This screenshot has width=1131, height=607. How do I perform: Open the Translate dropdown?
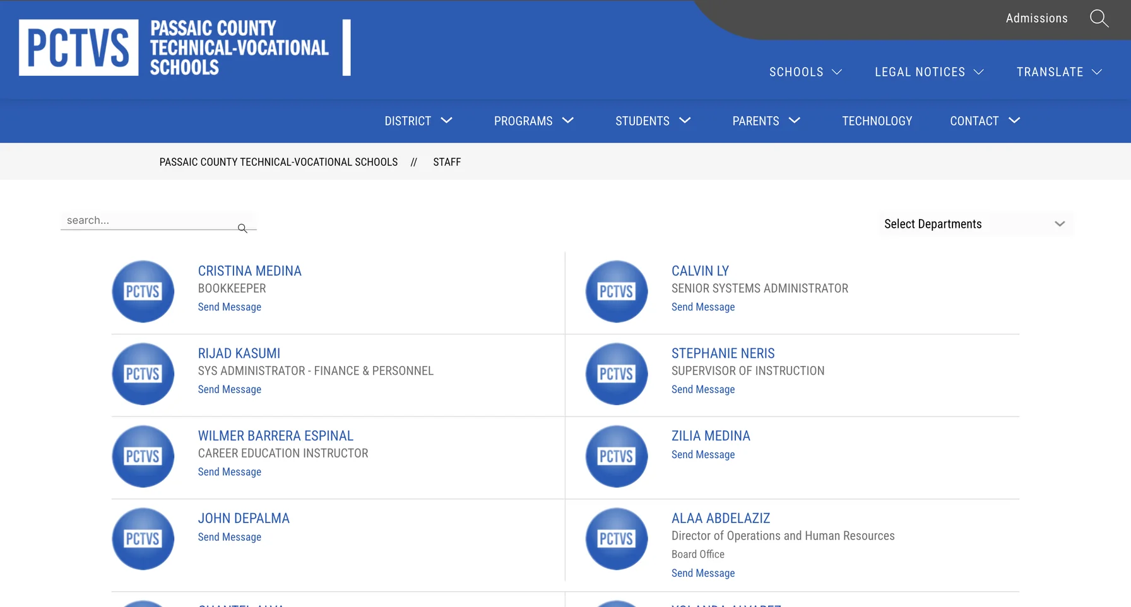coord(1059,72)
